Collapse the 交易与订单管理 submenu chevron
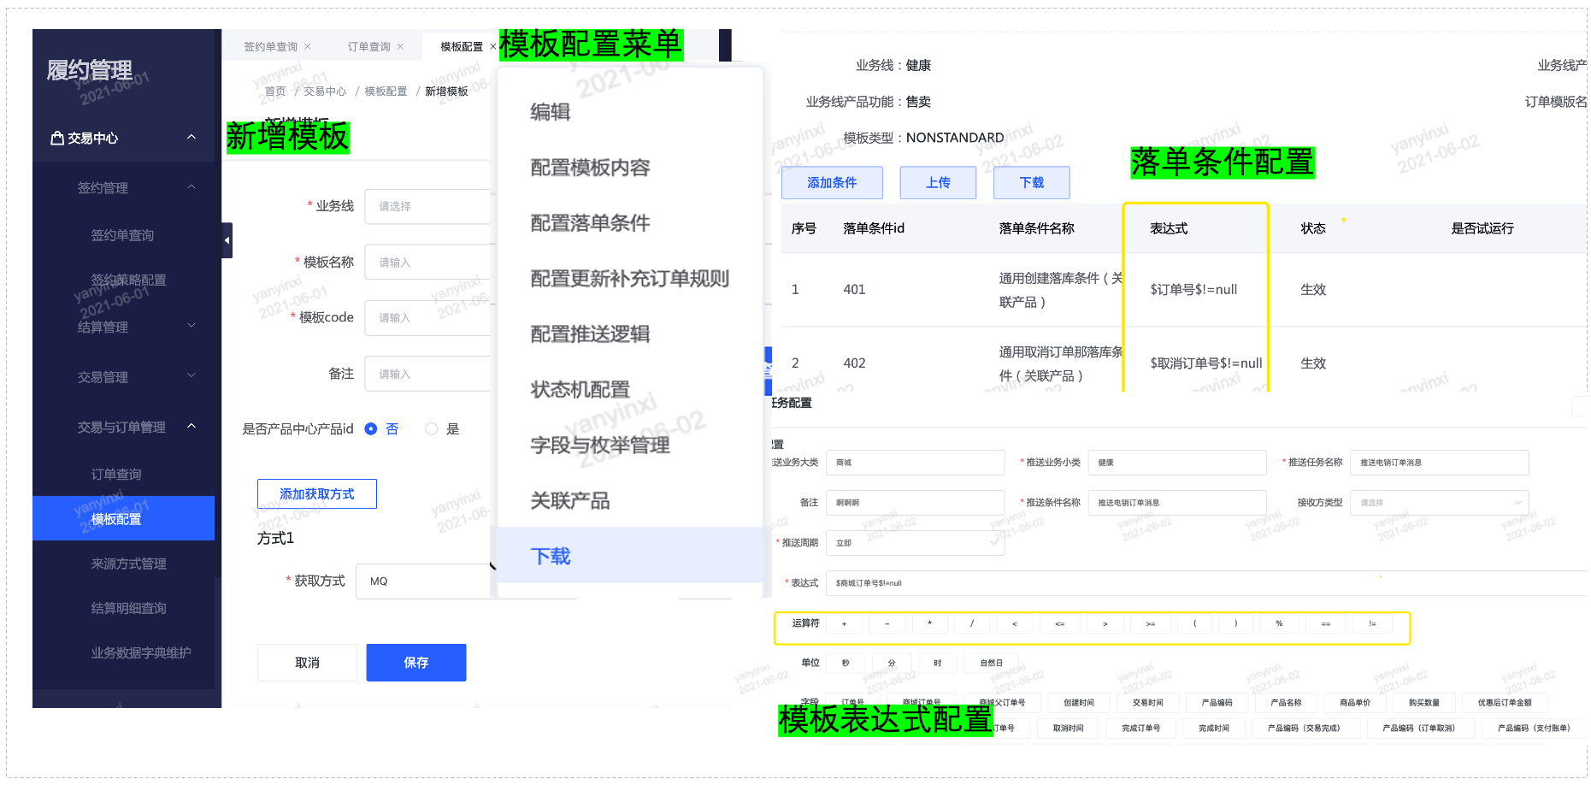1591x785 pixels. point(192,425)
